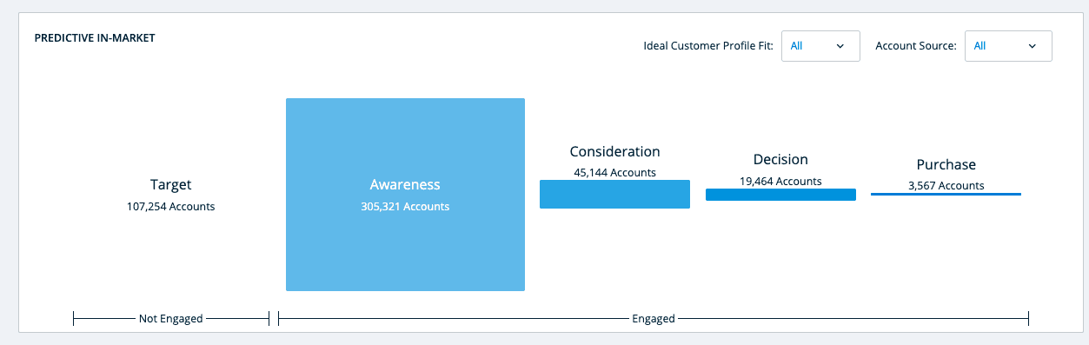This screenshot has width=1089, height=345.
Task: Click the Consideration heading
Action: tap(614, 151)
